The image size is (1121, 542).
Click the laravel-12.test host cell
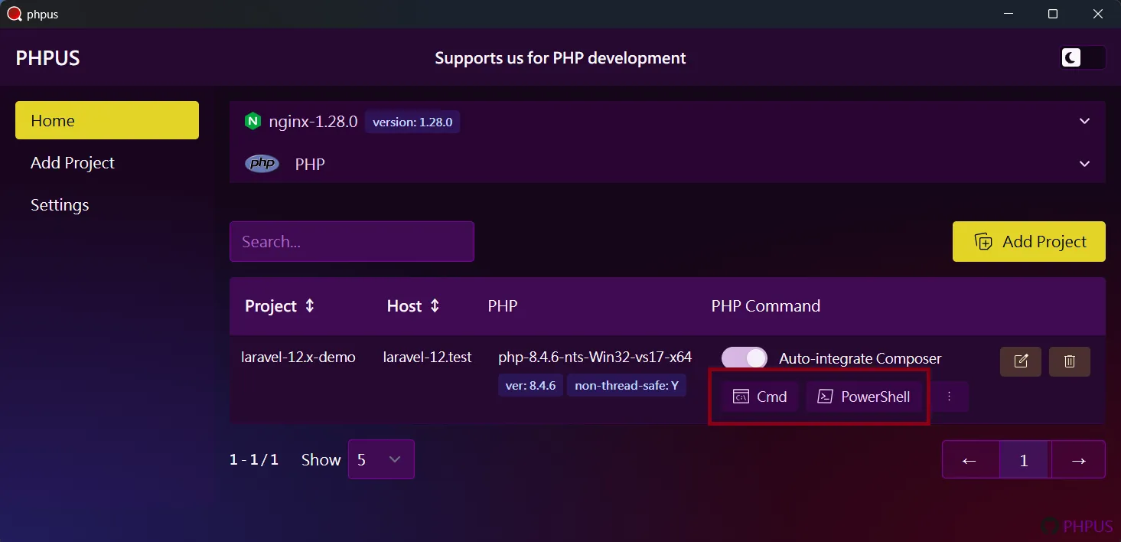point(428,357)
